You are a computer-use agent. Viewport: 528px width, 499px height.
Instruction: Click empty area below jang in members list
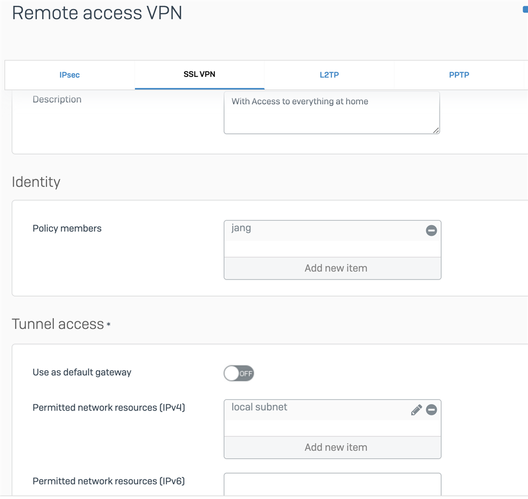(x=332, y=249)
